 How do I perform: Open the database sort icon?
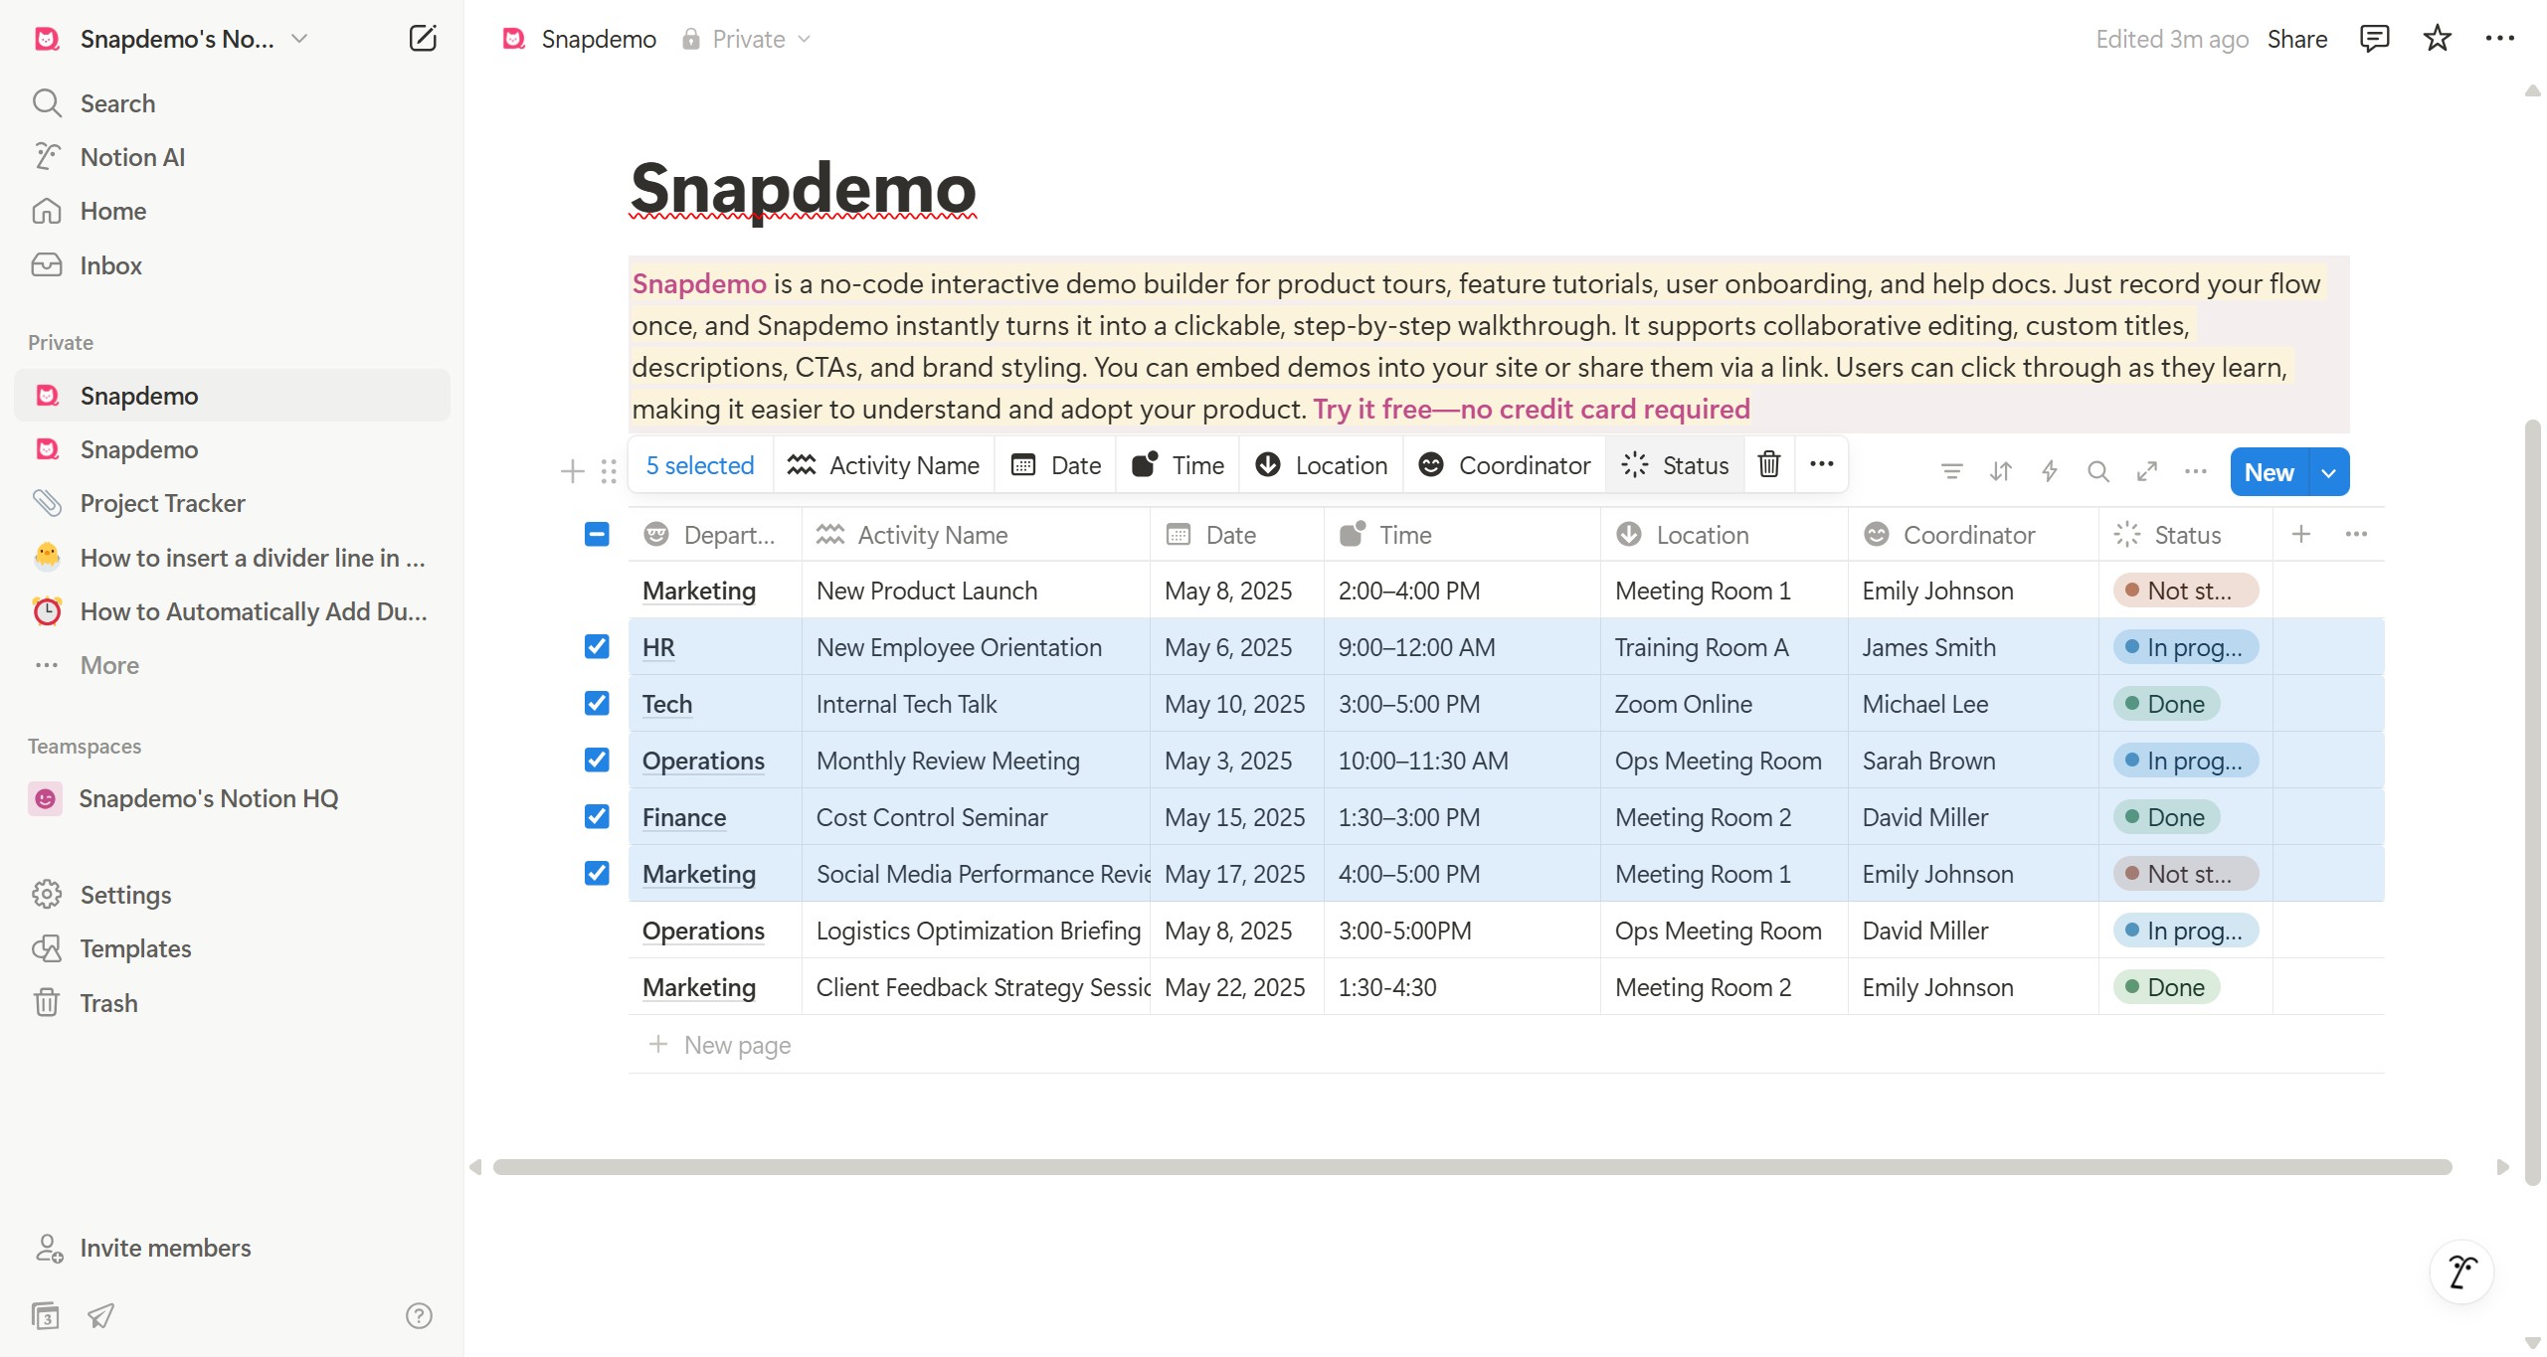pyautogui.click(x=2000, y=471)
